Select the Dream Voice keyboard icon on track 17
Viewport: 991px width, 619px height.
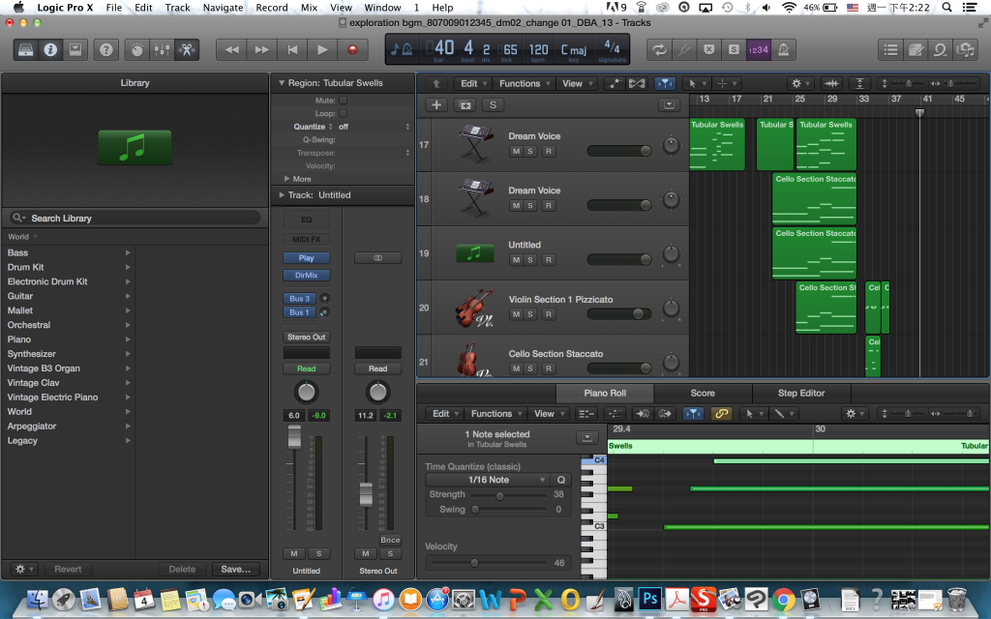tap(475, 143)
